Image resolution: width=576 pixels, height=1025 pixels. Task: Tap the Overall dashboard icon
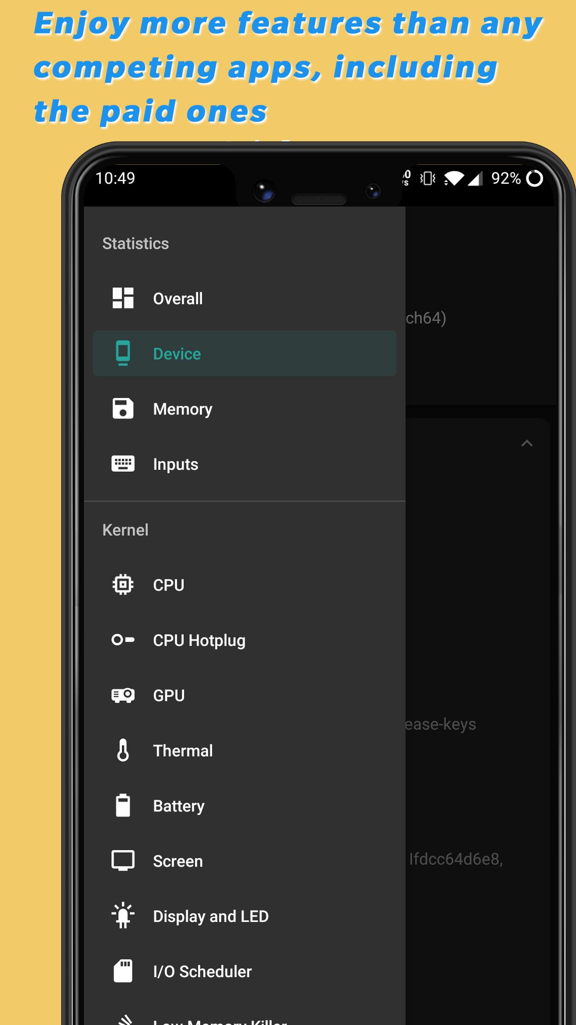click(123, 298)
